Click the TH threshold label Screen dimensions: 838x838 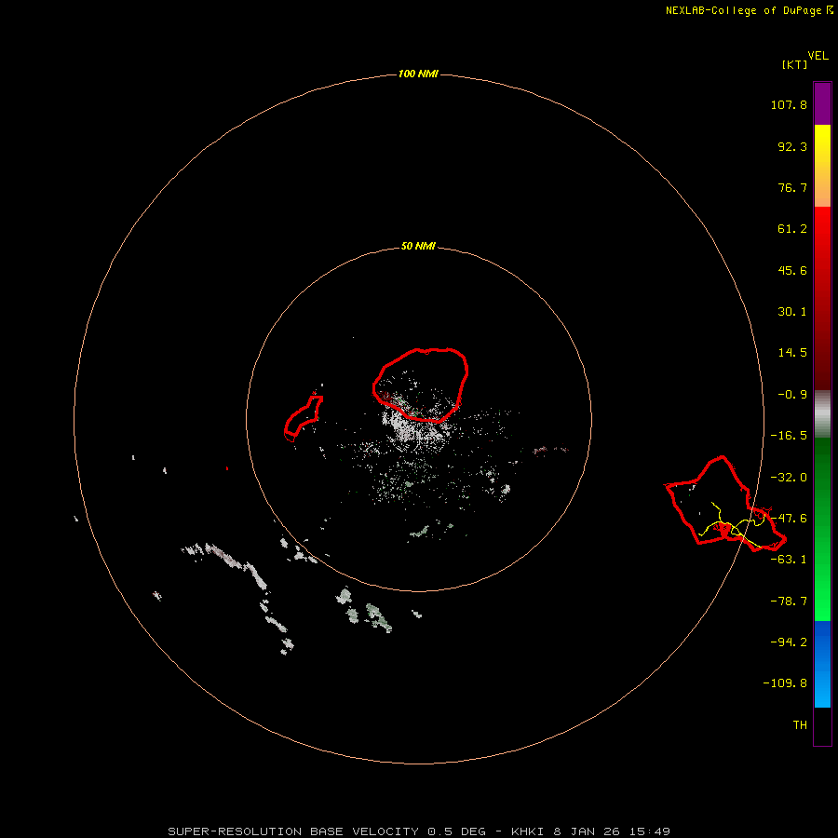800,724
